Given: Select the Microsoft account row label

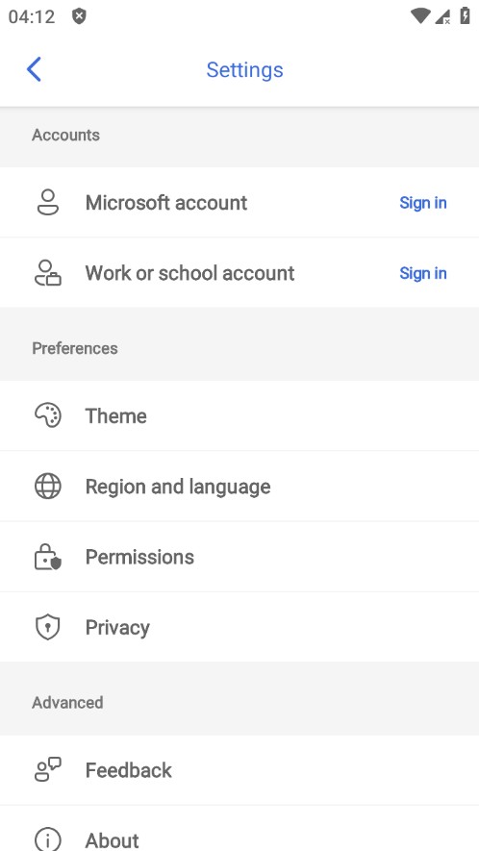Looking at the screenshot, I should pos(166,203).
